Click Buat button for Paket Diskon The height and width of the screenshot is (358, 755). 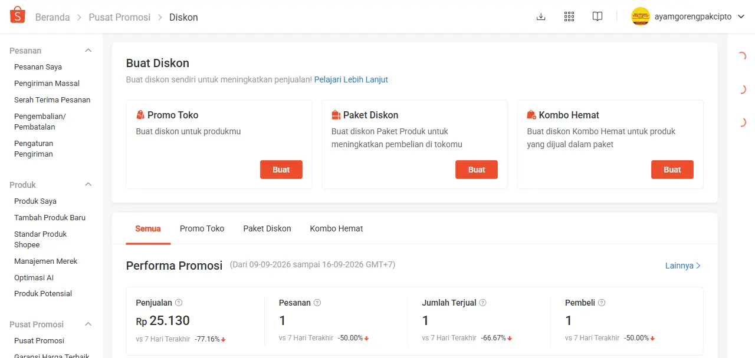click(477, 170)
